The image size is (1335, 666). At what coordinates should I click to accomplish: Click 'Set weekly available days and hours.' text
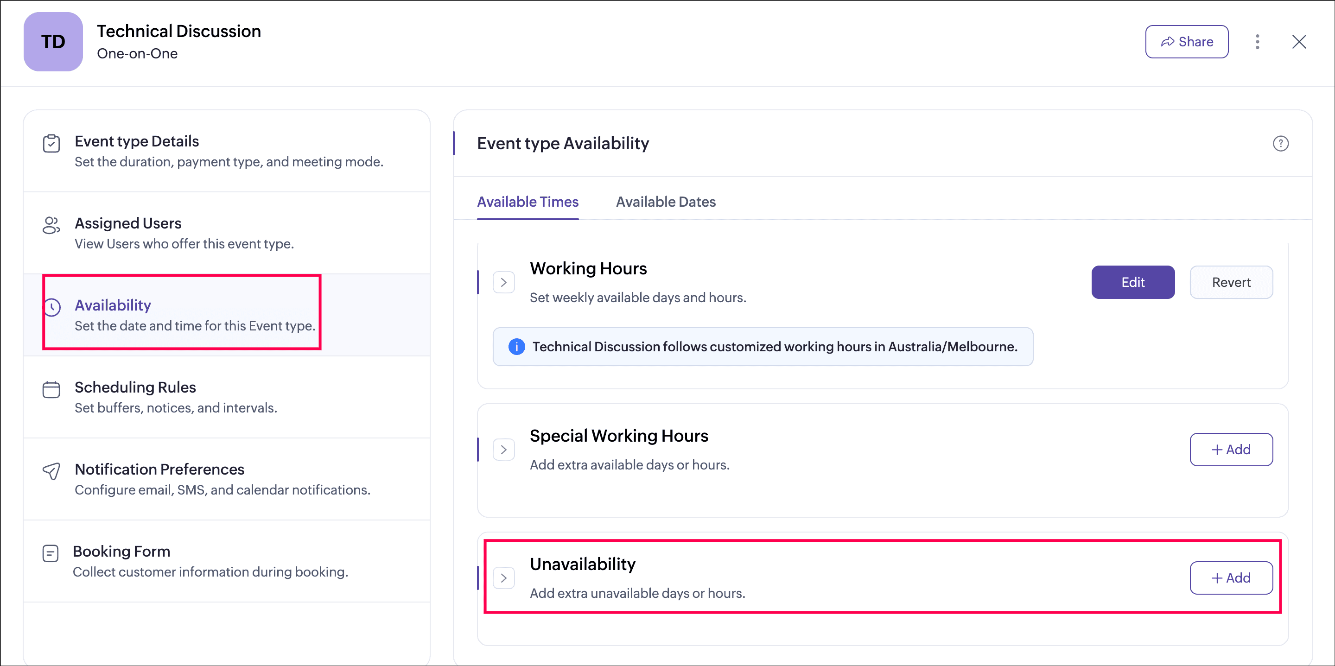(x=638, y=298)
